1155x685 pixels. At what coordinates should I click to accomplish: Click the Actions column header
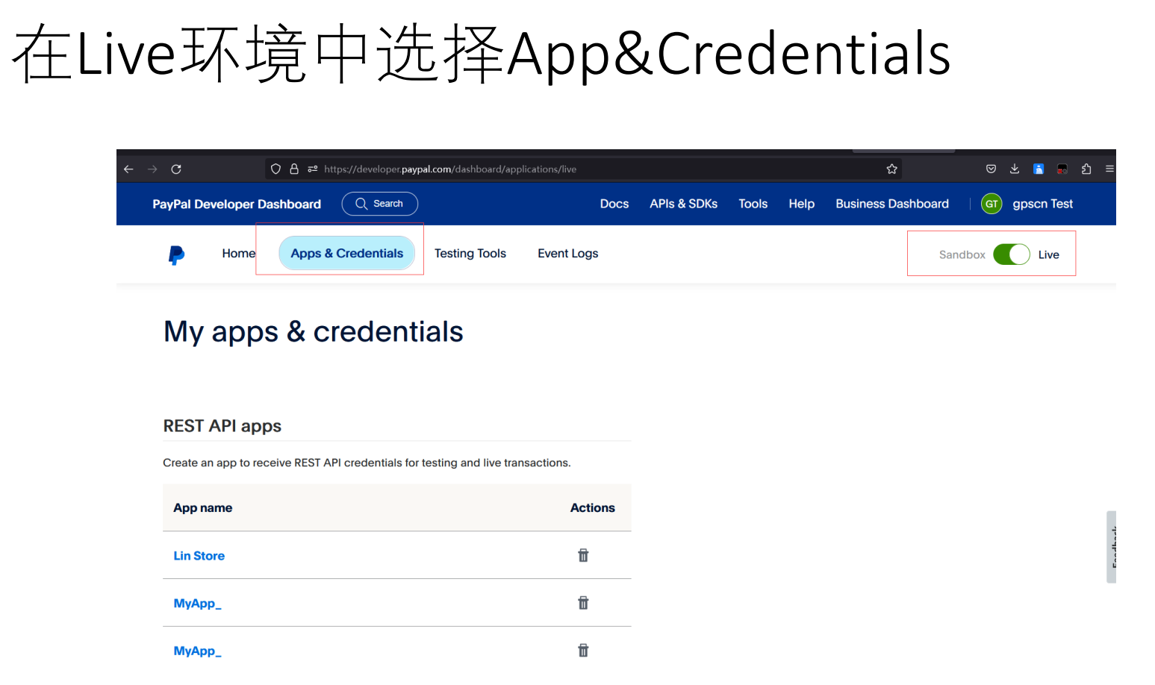pos(592,507)
